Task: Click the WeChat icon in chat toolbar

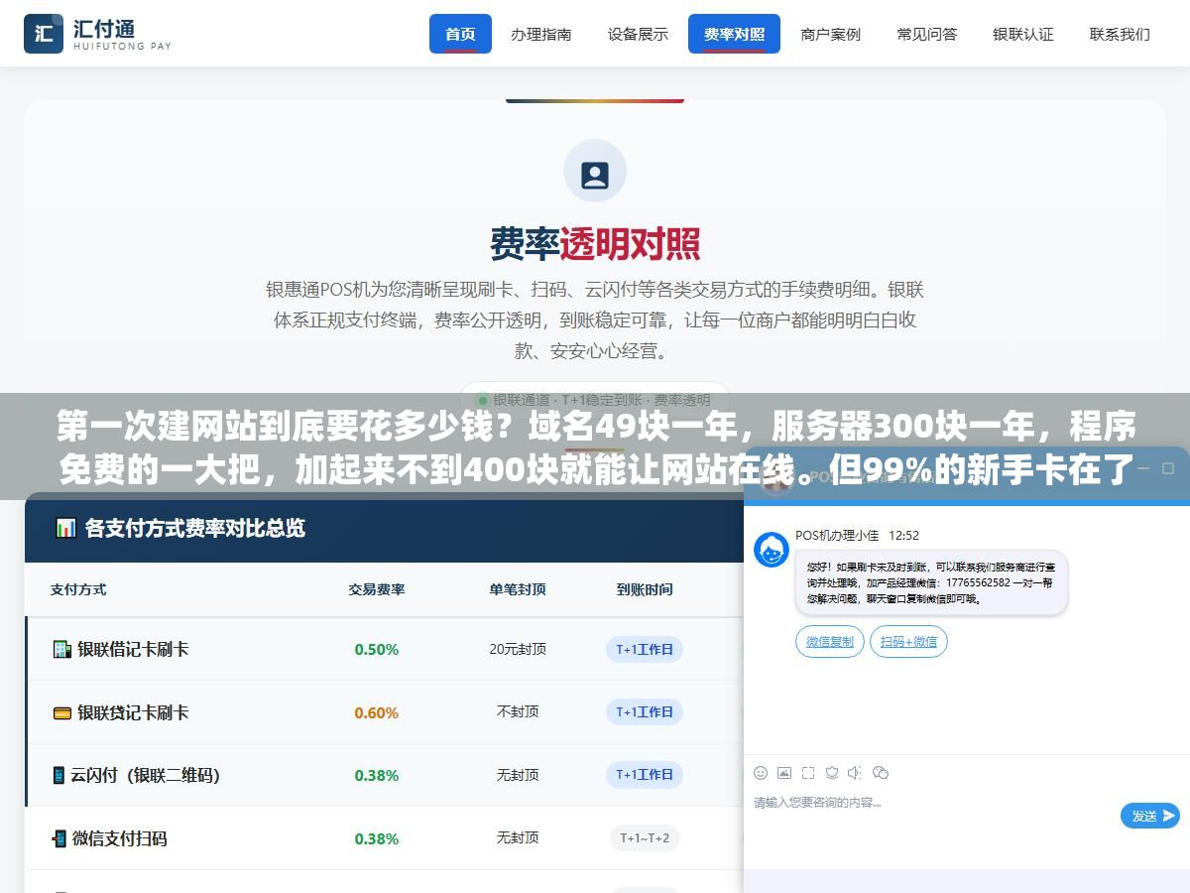Action: click(881, 772)
